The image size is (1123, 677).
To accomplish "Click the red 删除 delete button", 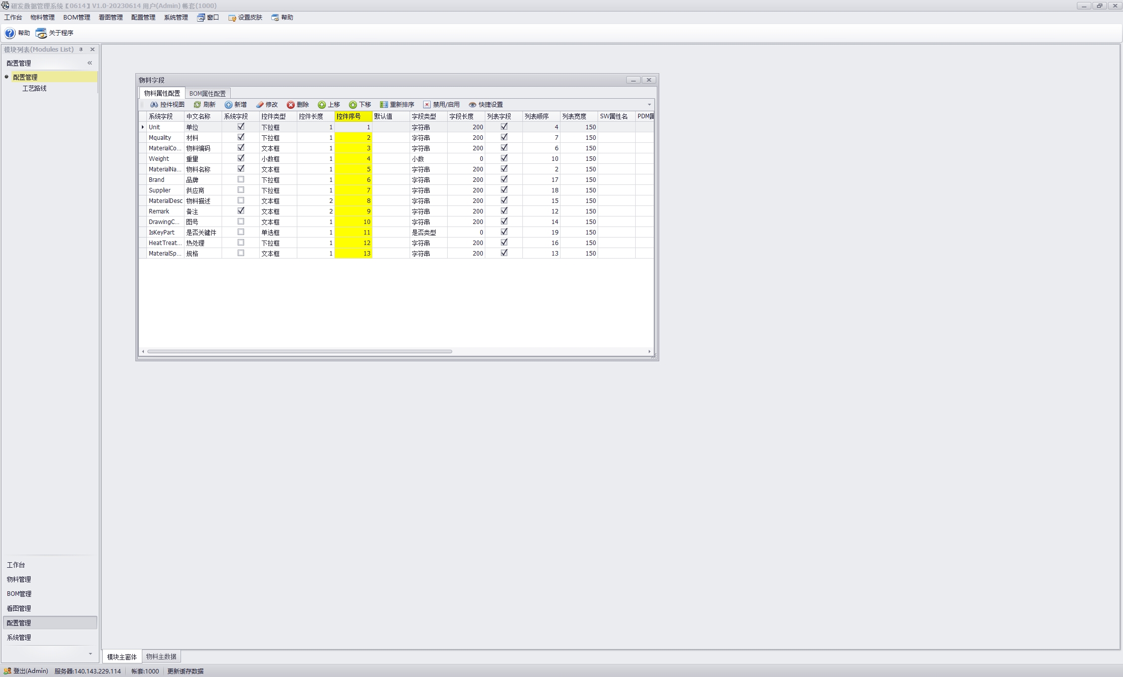I will click(298, 105).
